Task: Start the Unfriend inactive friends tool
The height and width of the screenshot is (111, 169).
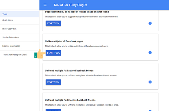Action: (x=53, y=110)
